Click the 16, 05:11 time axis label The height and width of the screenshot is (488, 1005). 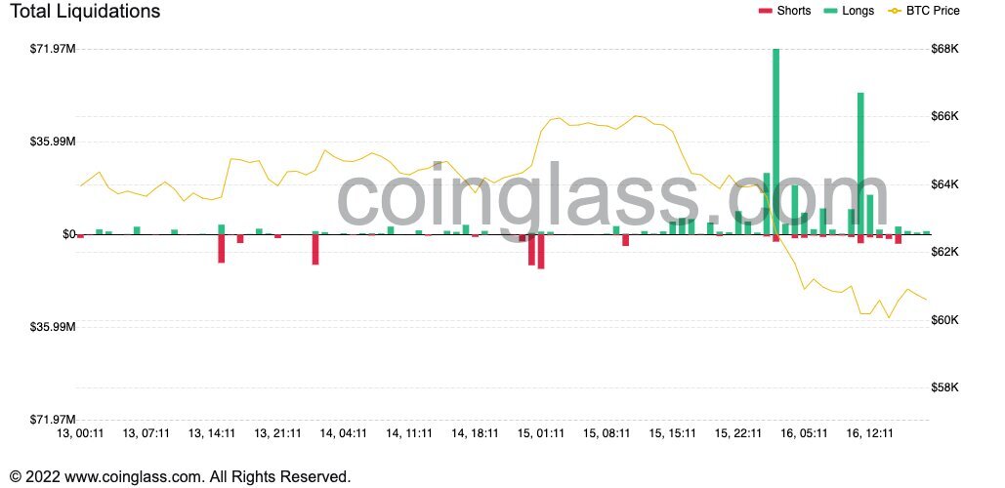pos(804,433)
